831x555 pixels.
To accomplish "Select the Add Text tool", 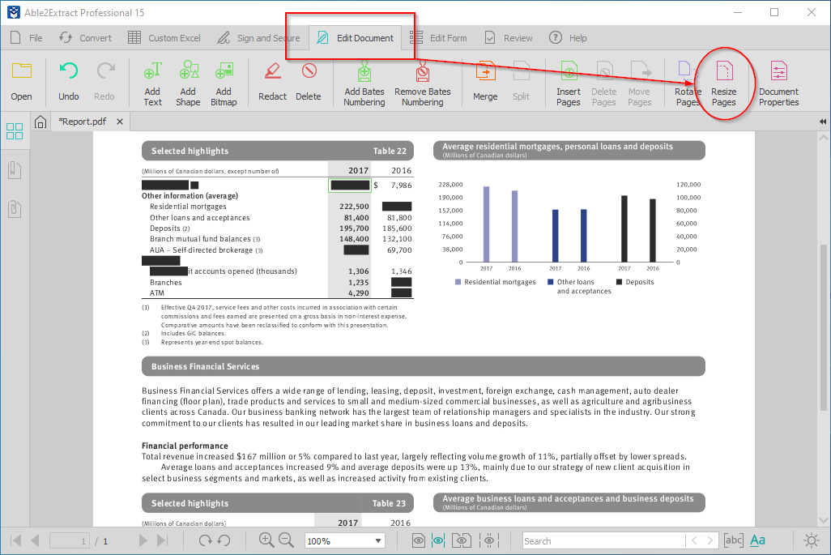I will coord(152,83).
